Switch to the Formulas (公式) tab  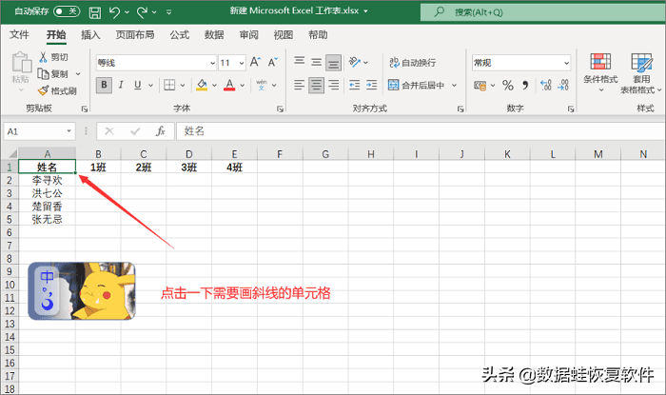(179, 35)
